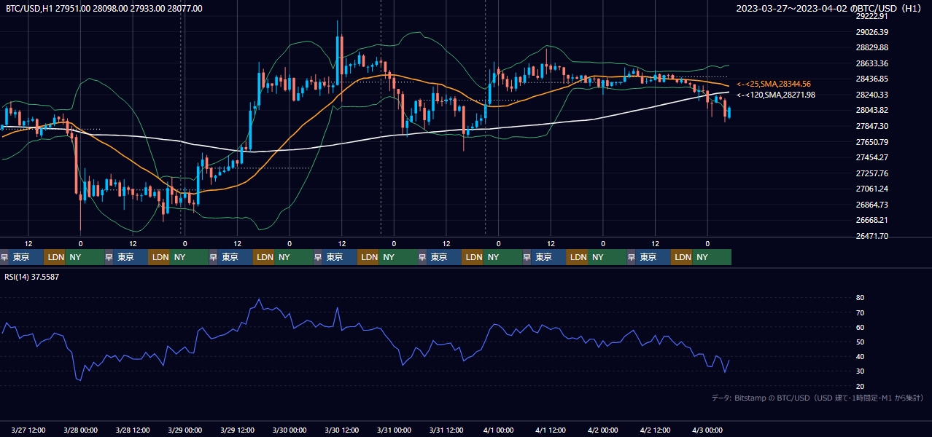Click the 3/30 12:00 time label
Screen dimensions: 932x437
click(x=342, y=430)
